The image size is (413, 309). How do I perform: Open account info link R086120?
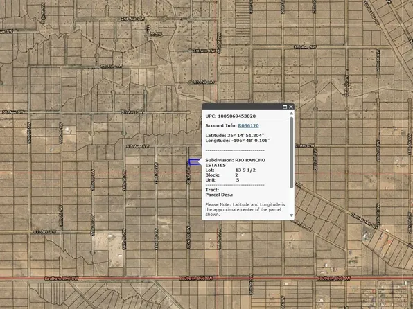click(248, 125)
